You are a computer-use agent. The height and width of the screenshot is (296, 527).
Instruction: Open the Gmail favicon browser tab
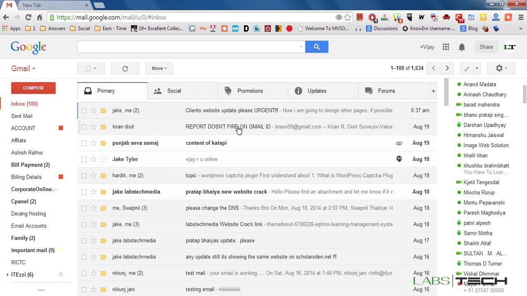(9, 5)
